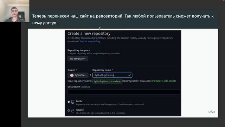Click the slide counter 12/23

211,112
